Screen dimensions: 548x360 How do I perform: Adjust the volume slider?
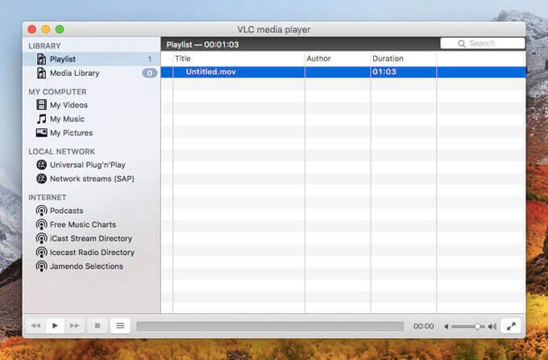pos(468,326)
